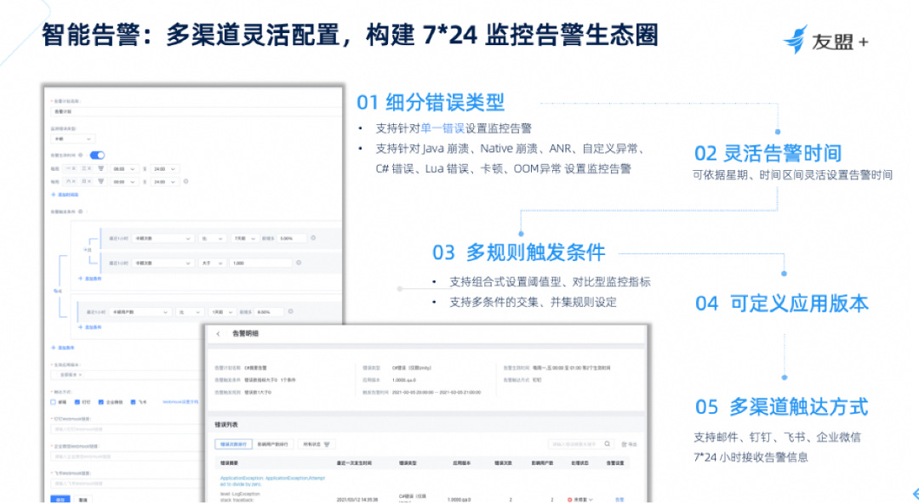Screen dimensions: 919x504
Task: Open the 卡顿用户数 metric dropdown
Action: click(x=140, y=311)
